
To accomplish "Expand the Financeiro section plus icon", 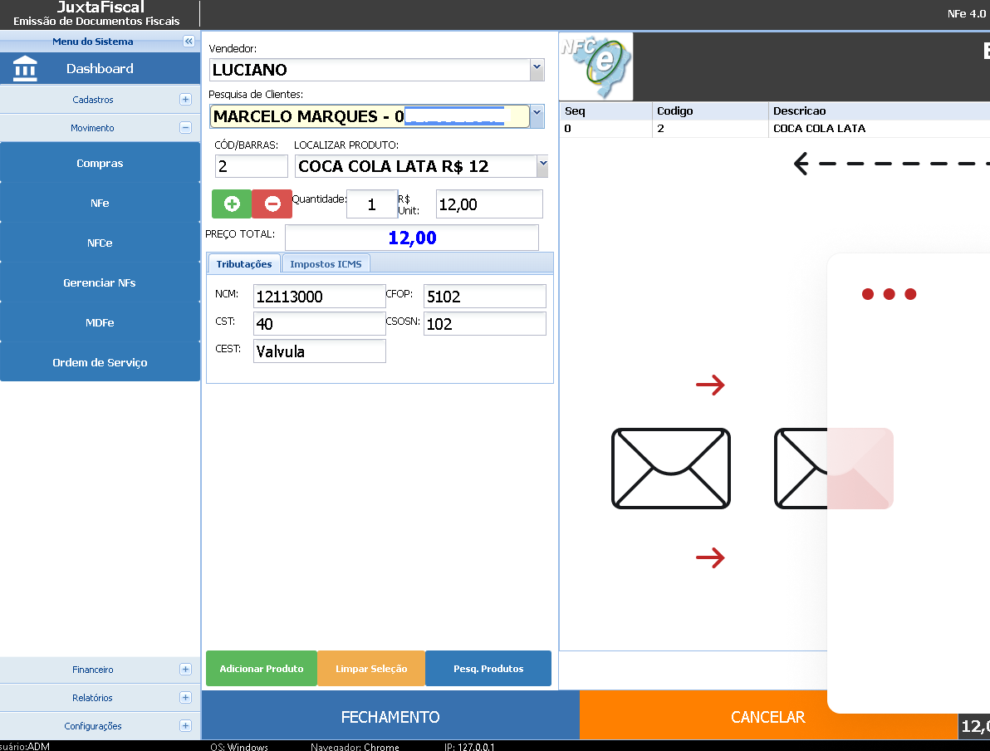I will coord(185,670).
